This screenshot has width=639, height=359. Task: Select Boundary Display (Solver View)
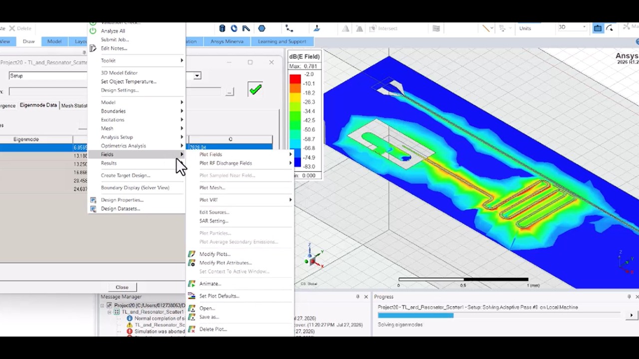coord(135,187)
